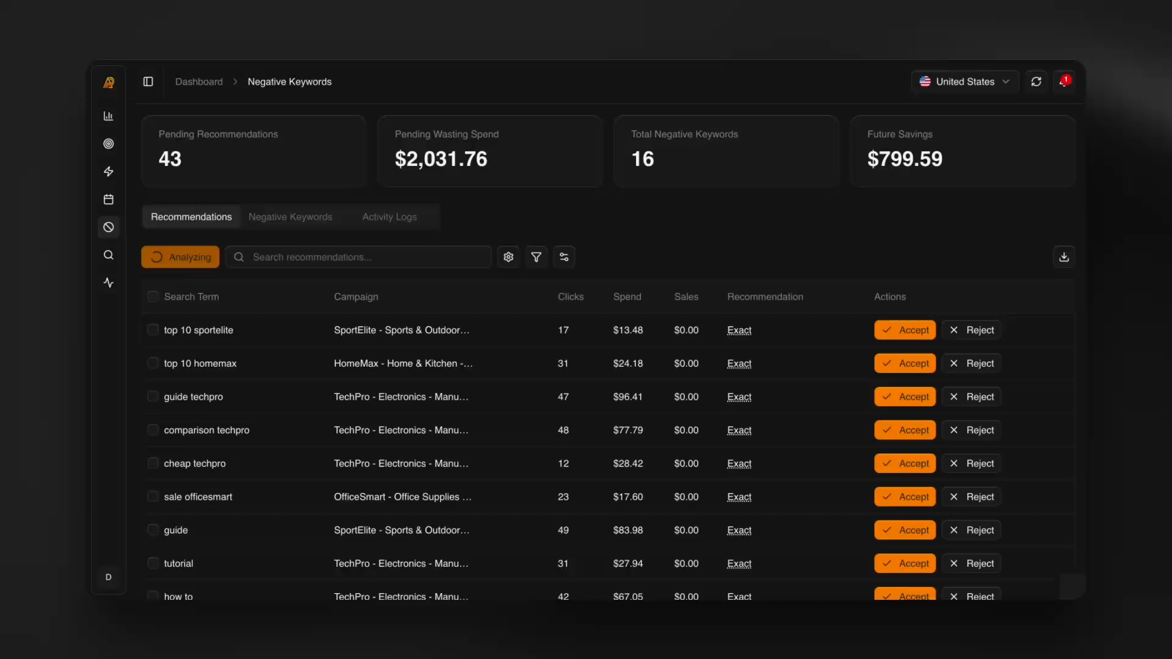The image size is (1172, 659).
Task: Open the calendar sidebar icon
Action: click(x=109, y=200)
